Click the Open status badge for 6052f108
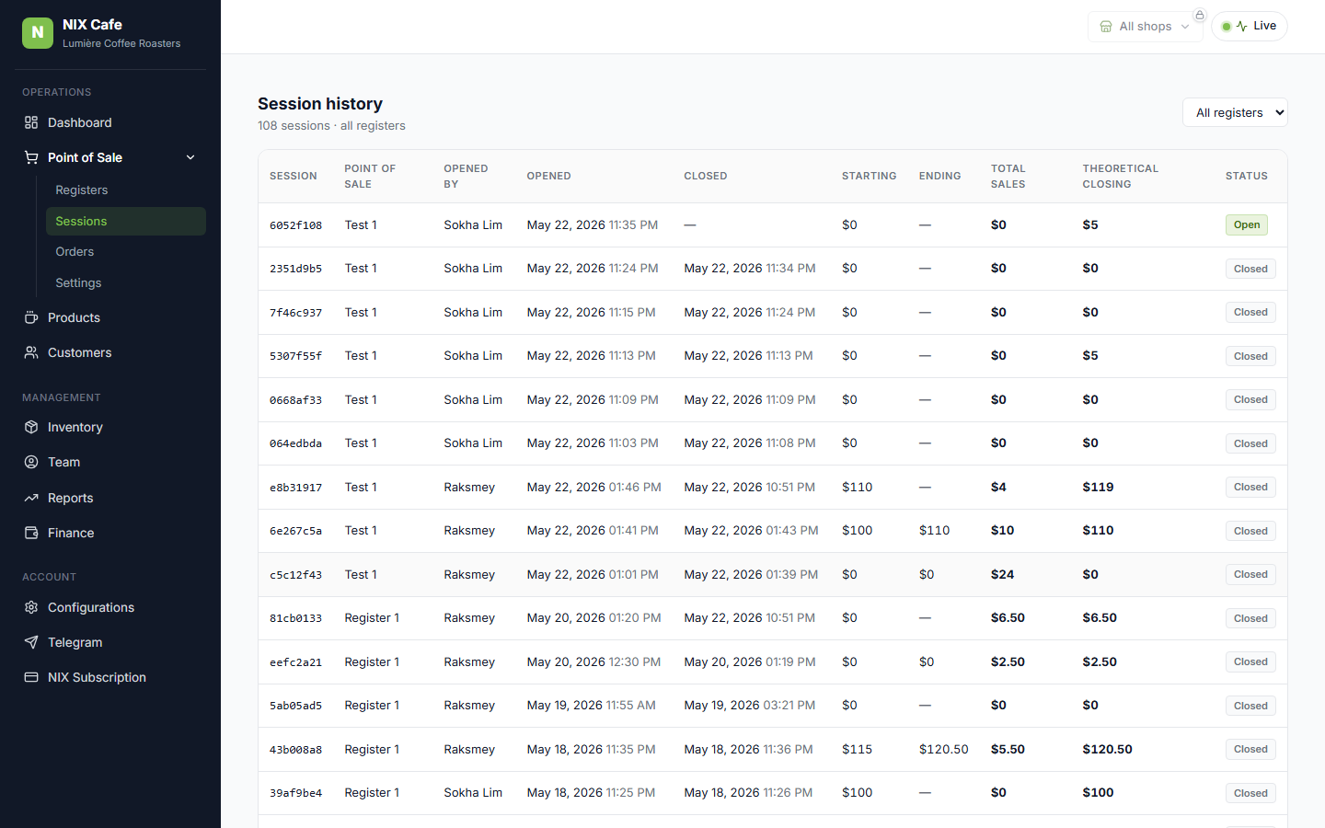Viewport: 1325px width, 828px height. 1247,224
